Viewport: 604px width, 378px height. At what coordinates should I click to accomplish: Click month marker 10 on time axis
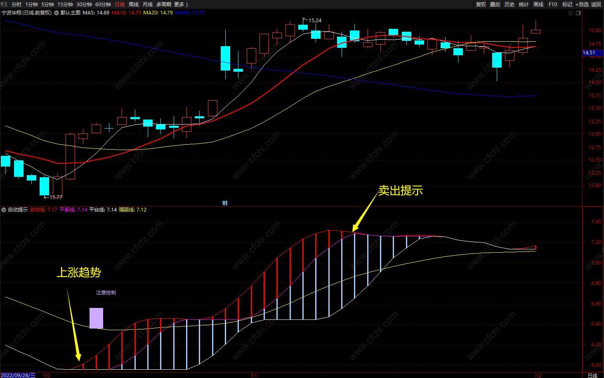tap(47, 376)
